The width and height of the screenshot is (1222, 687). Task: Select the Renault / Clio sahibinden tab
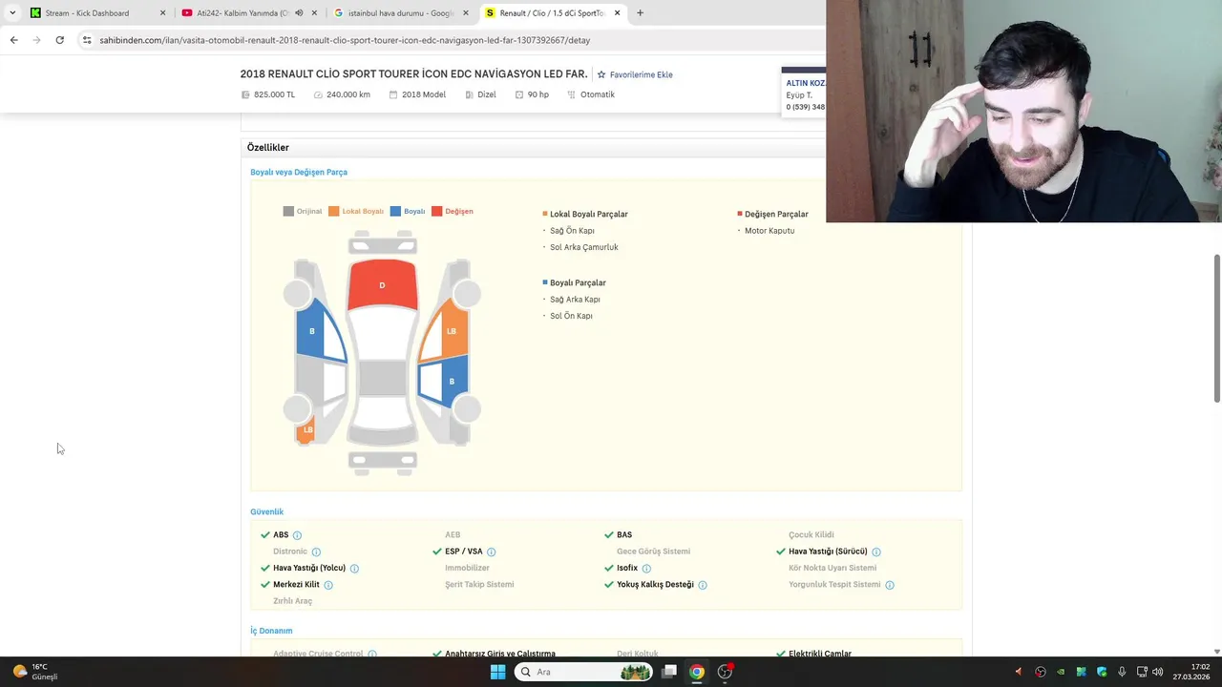click(x=551, y=13)
